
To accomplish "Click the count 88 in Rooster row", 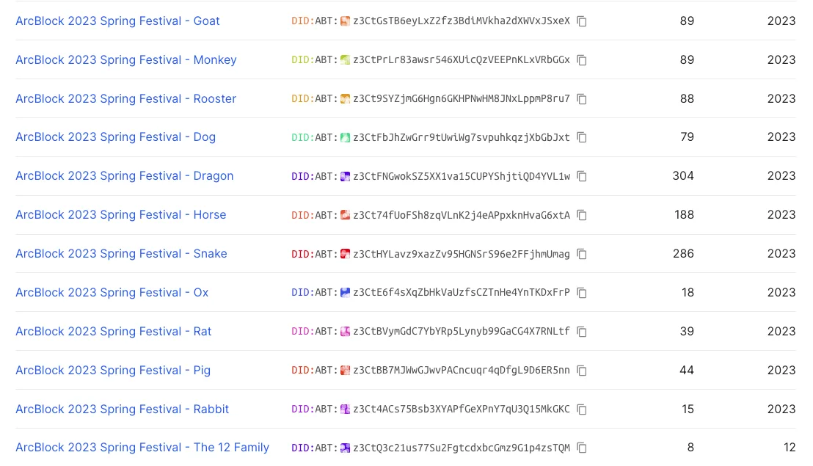I will coord(687,98).
